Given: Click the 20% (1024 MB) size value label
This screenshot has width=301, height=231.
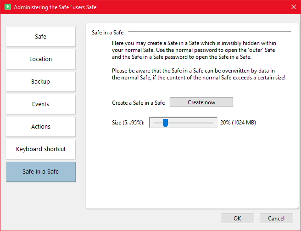Looking at the screenshot, I should [238, 123].
